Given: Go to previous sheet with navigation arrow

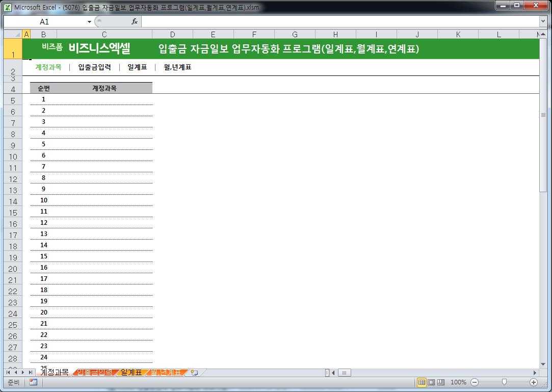Looking at the screenshot, I should 15,372.
